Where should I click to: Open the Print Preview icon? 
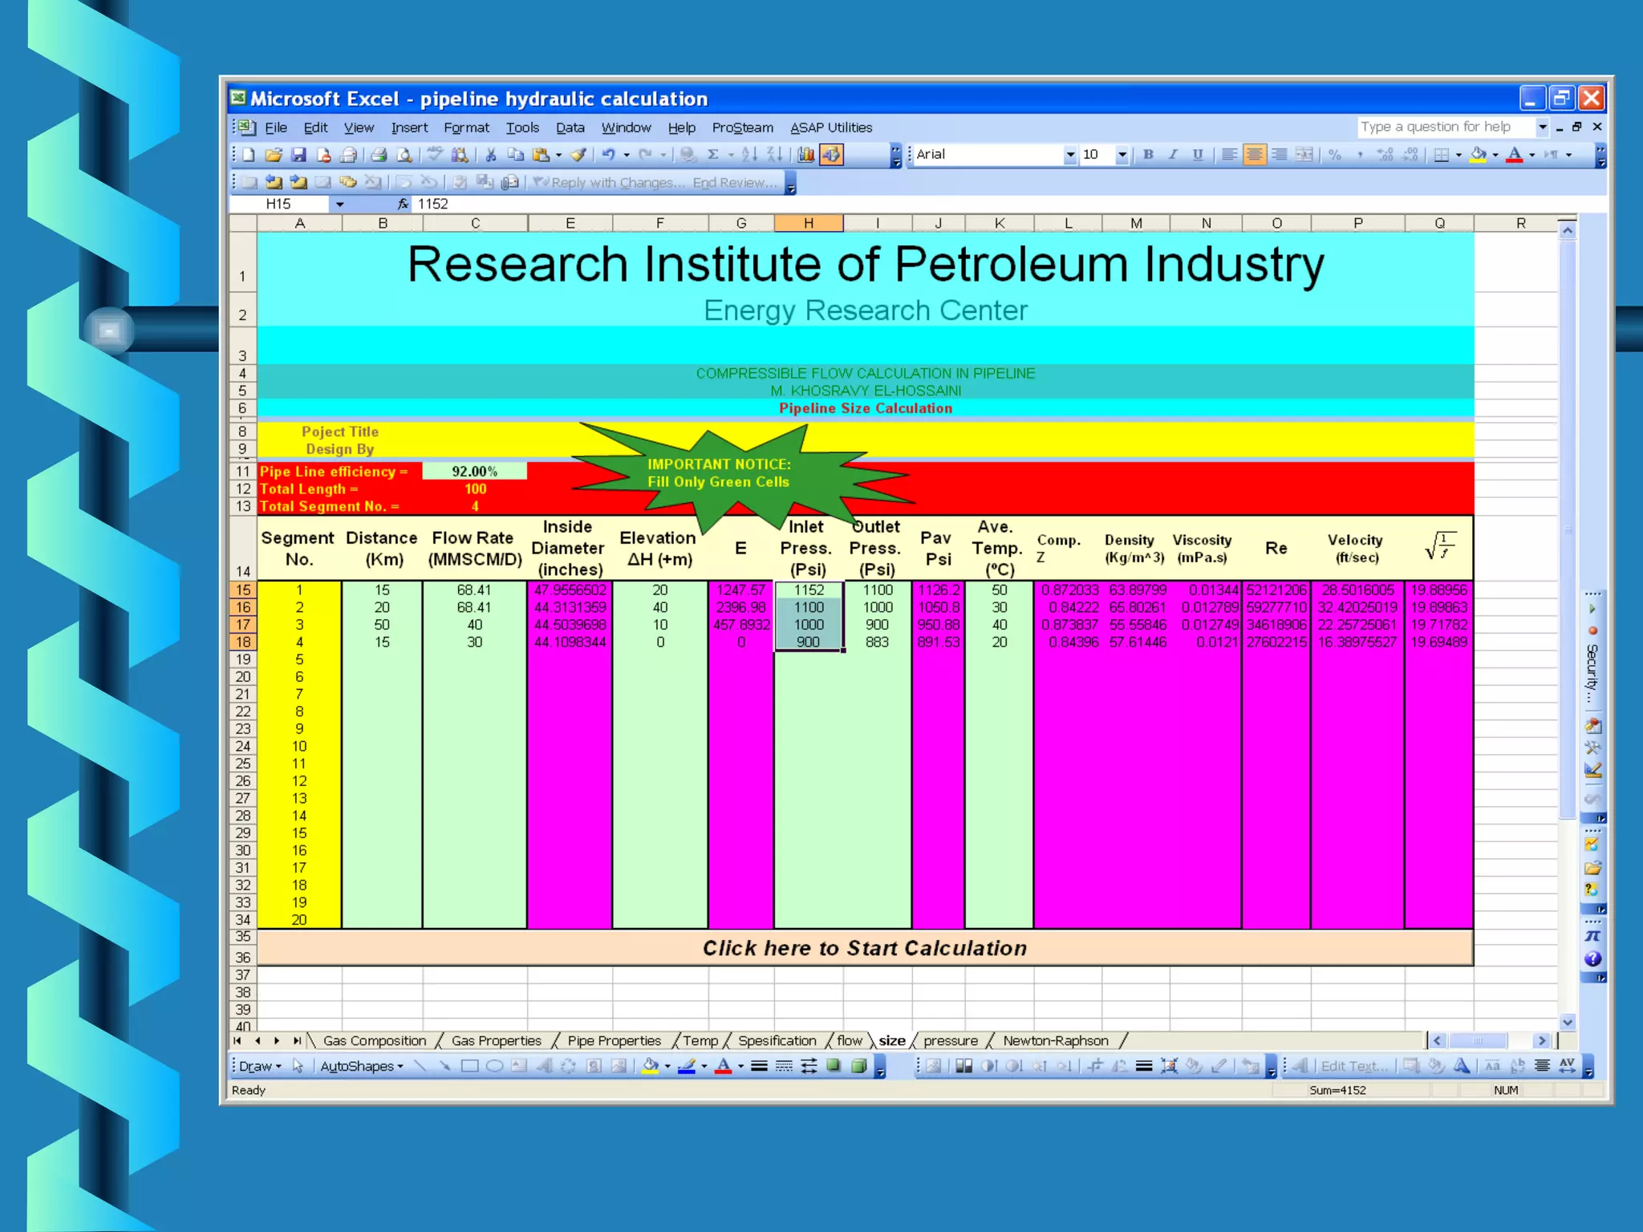coord(405,155)
